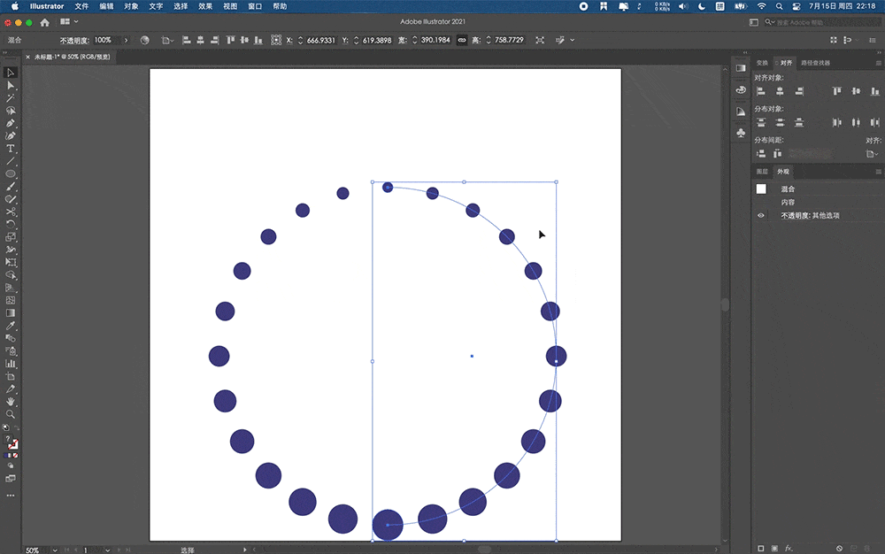Choose the Ellipse shape tool
885x554 pixels.
point(10,173)
